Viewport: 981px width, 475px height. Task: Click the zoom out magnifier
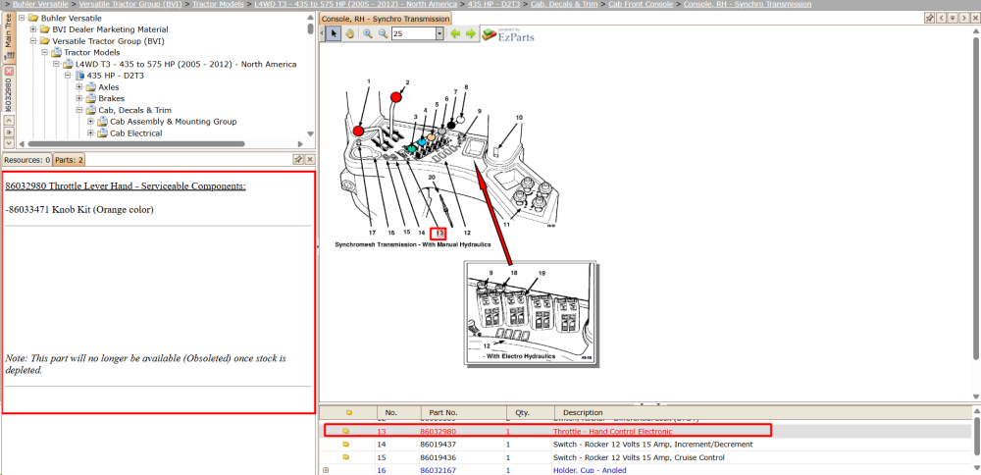[x=383, y=33]
